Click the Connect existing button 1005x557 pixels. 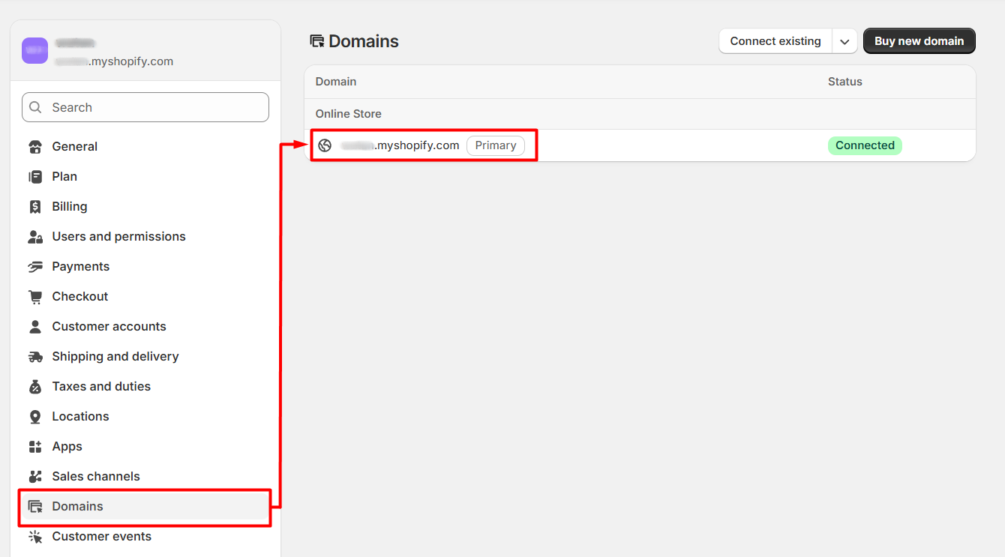775,41
